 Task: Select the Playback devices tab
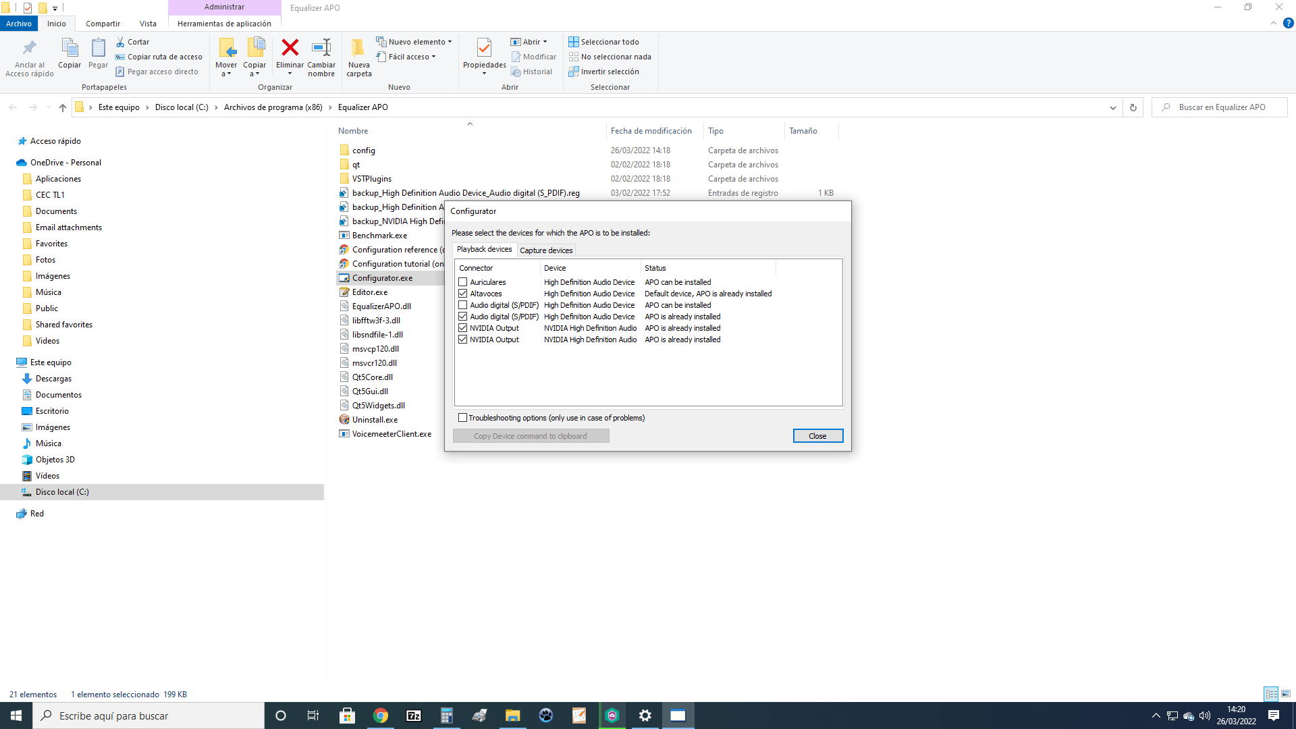[485, 249]
